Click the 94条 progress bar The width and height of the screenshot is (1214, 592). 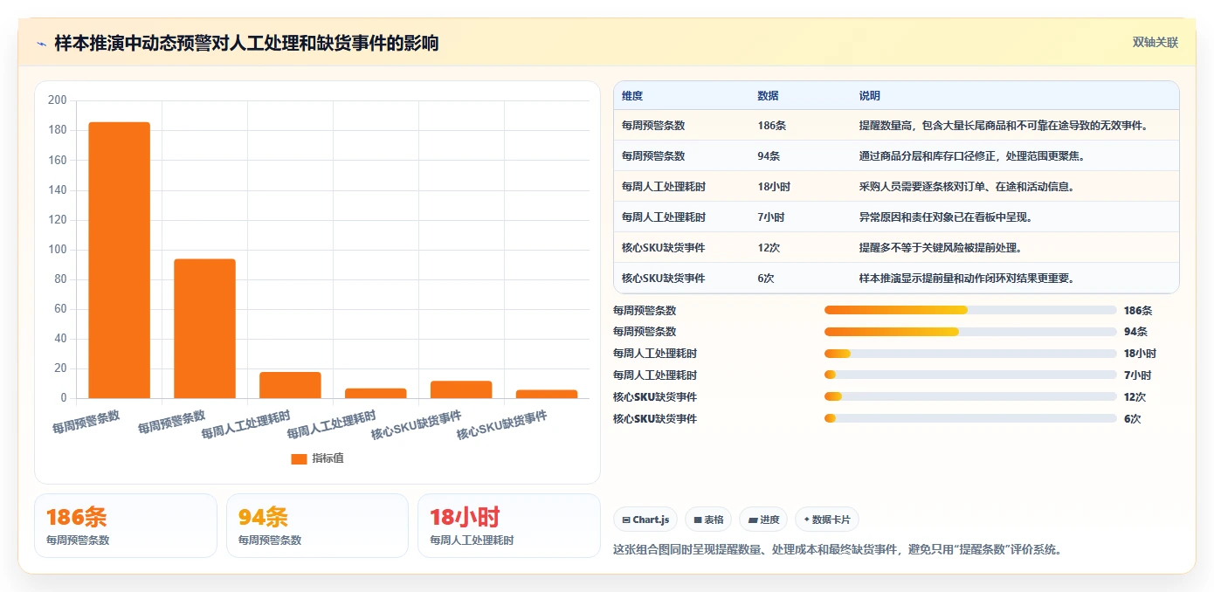click(x=970, y=332)
